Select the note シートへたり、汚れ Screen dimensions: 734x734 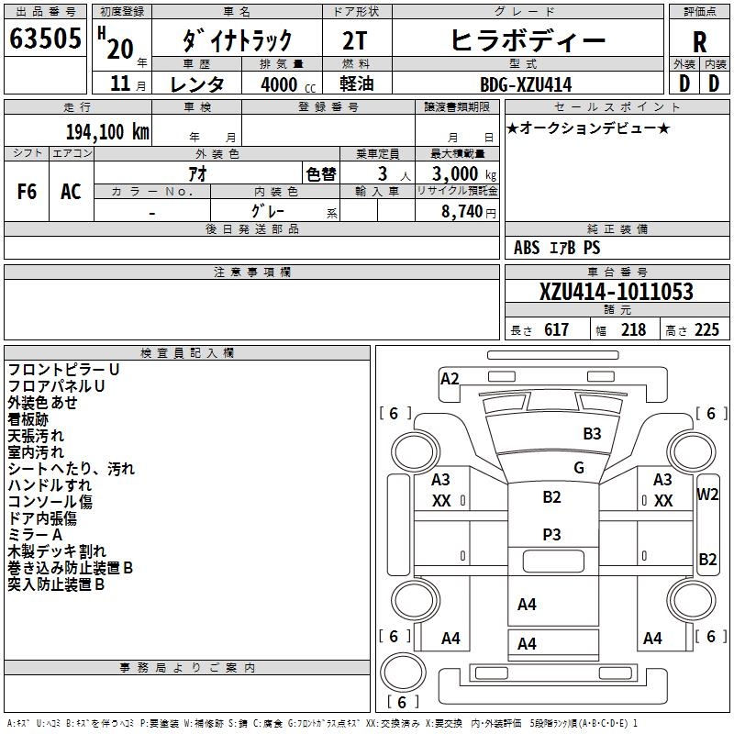pos(72,469)
